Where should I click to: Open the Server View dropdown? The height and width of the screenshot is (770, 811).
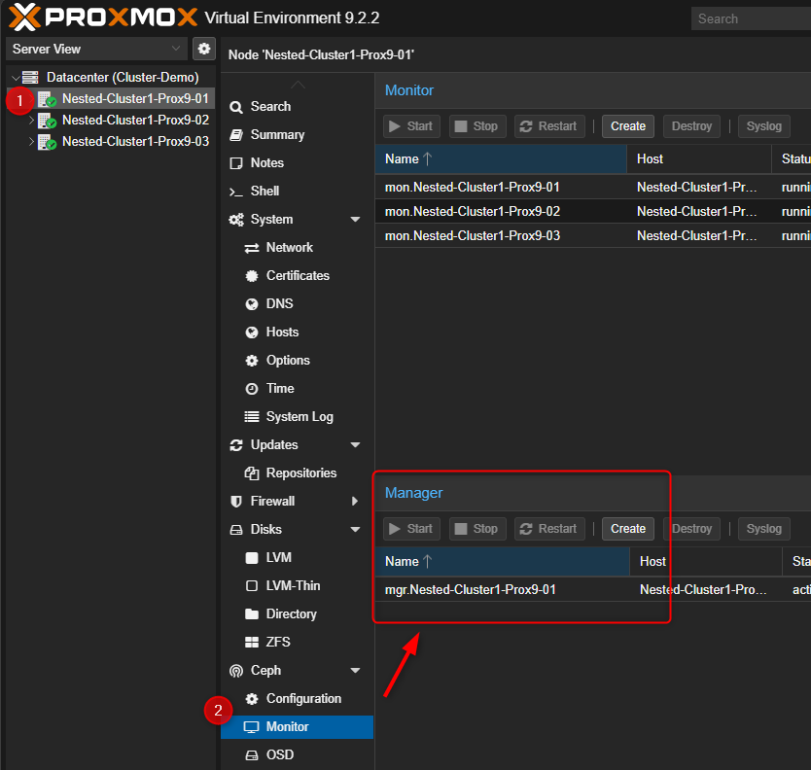[x=96, y=49]
